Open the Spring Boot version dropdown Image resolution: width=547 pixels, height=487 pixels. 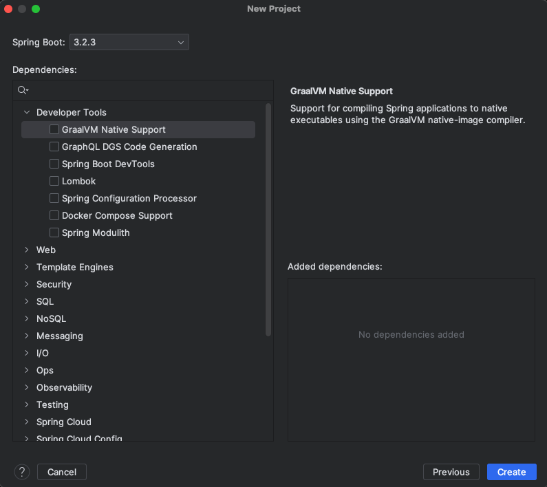(129, 42)
